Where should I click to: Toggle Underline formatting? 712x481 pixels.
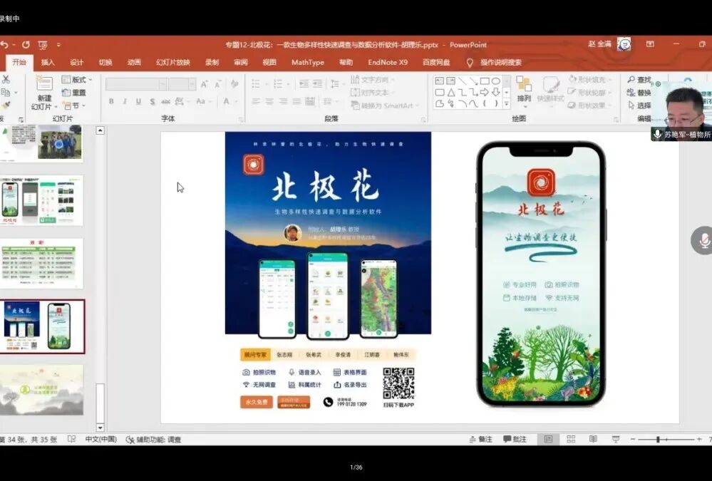(x=138, y=101)
